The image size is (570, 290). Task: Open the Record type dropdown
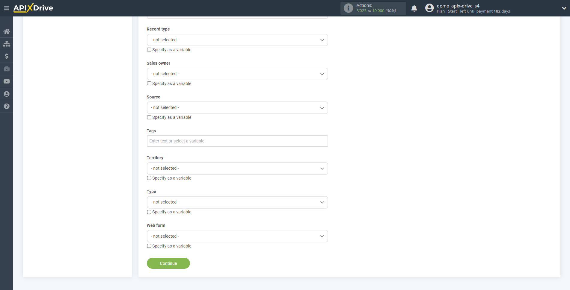(x=237, y=40)
